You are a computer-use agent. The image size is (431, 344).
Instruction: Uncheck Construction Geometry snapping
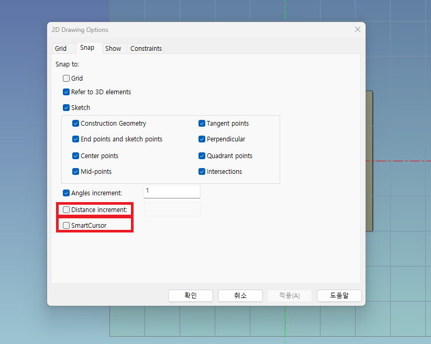(75, 124)
